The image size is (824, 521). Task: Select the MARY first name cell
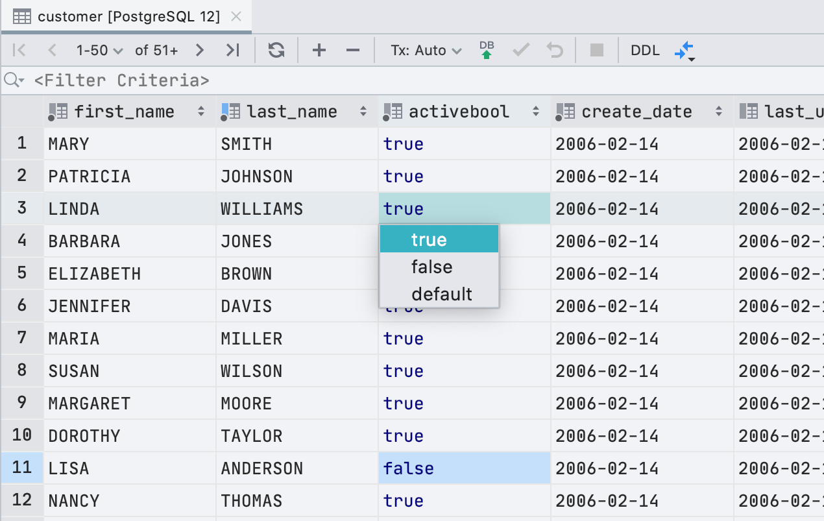coord(130,143)
